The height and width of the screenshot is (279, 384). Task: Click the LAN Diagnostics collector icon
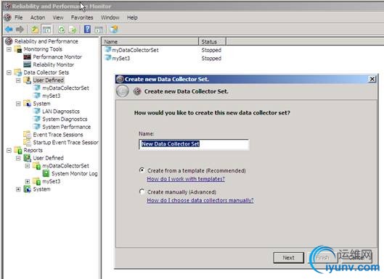coord(37,112)
